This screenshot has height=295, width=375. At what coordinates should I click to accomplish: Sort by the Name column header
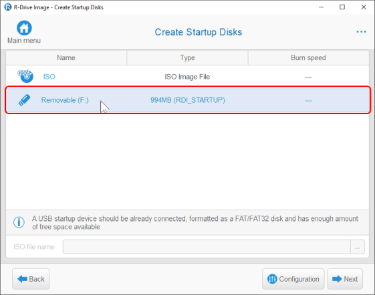pos(66,57)
